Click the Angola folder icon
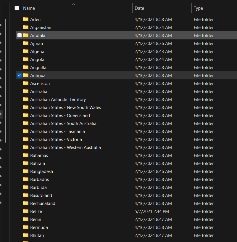The image size is (237, 242). pos(26,60)
